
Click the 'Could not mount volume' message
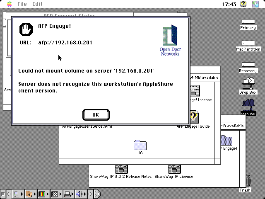tap(87, 70)
